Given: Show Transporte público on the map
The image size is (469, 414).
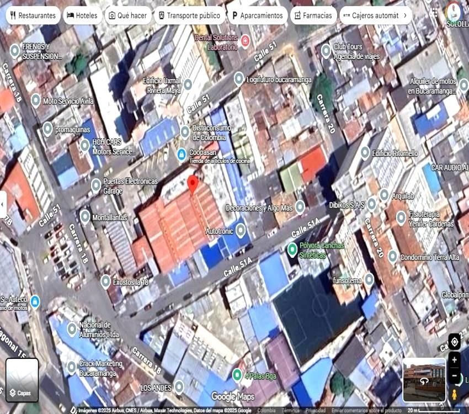Looking at the screenshot, I should coord(188,15).
